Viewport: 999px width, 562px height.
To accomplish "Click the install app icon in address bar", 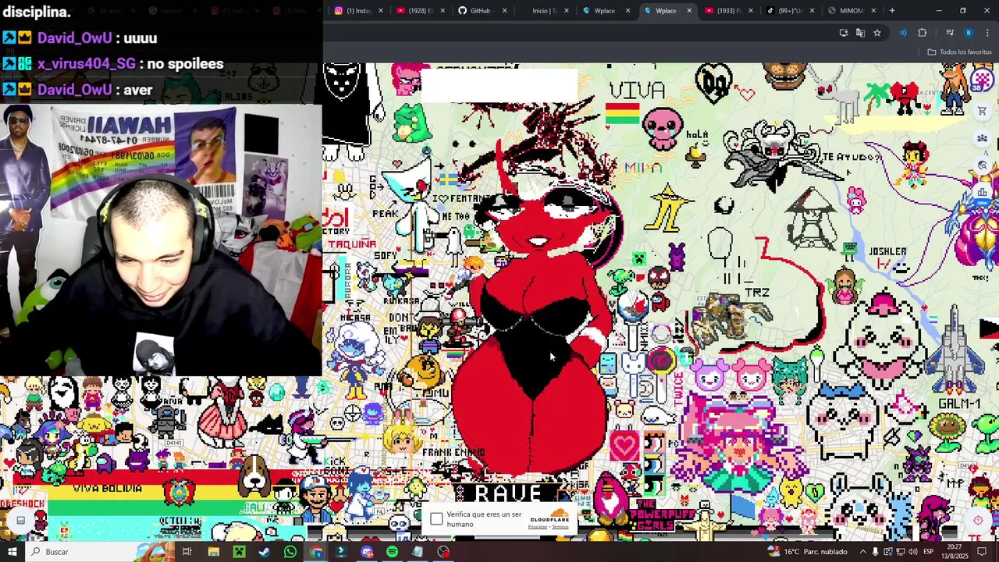I will [844, 33].
